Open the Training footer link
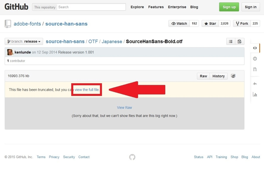Viewport: 264px width, 169px height. point(221,157)
